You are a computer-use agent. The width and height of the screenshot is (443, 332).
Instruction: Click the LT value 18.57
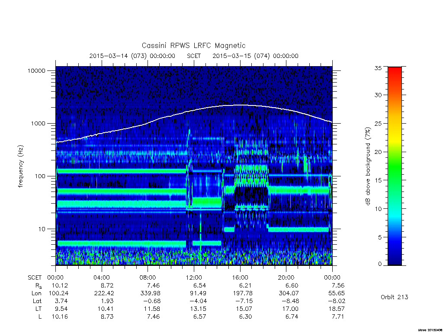(337, 309)
